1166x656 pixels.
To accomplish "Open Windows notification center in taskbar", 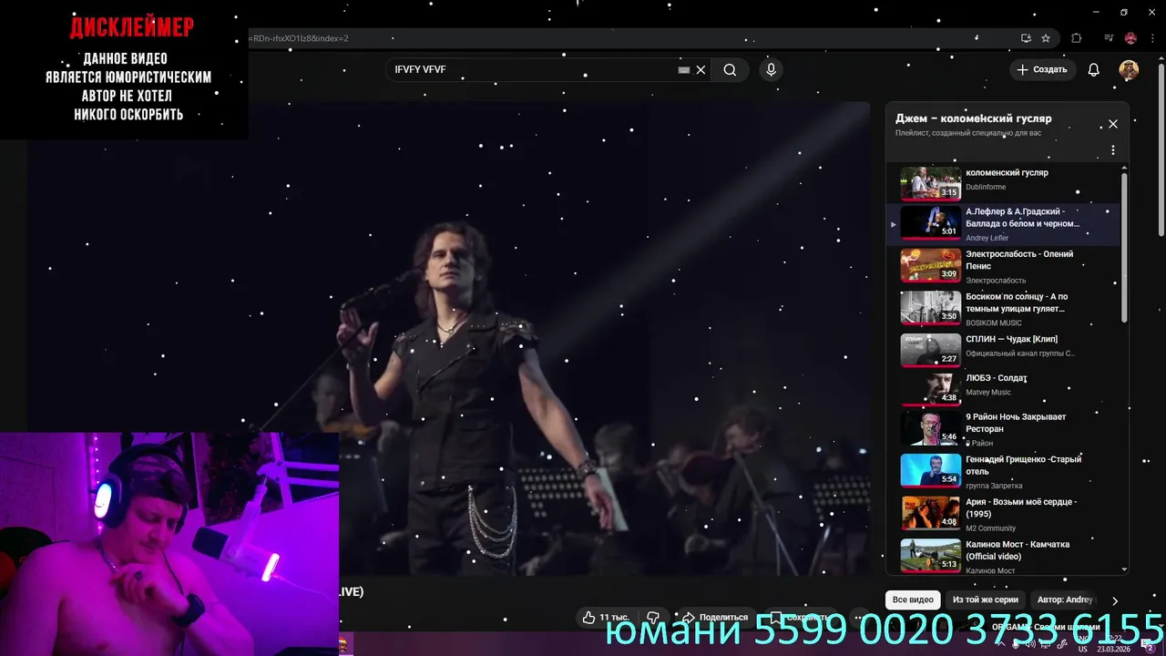I will tap(1149, 645).
